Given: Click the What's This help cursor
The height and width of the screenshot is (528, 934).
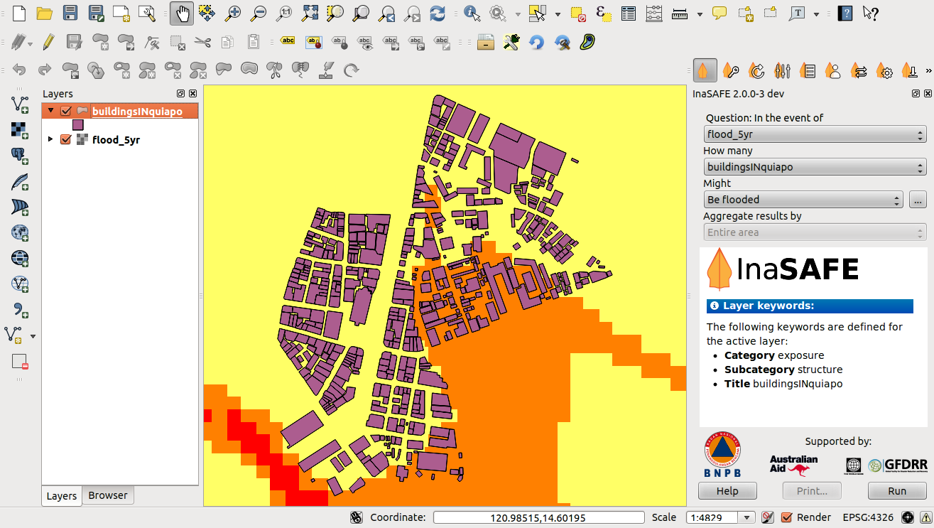Looking at the screenshot, I should pos(870,13).
